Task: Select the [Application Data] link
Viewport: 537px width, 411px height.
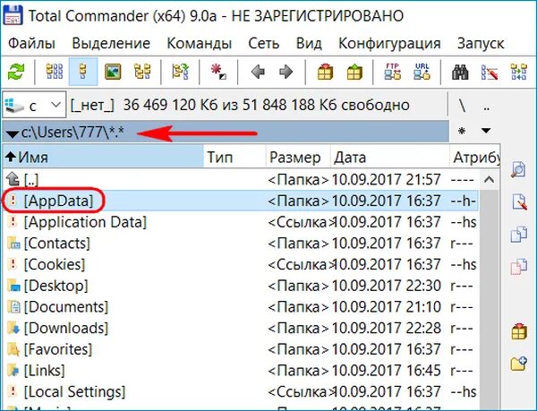Action: click(241, 222)
